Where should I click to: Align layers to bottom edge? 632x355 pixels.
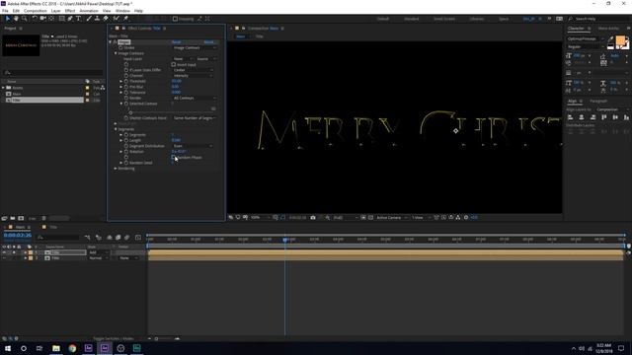[626, 117]
